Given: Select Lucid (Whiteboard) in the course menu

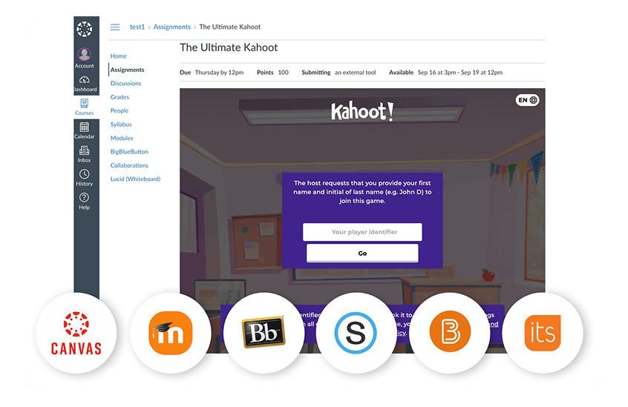Looking at the screenshot, I should pos(135,179).
